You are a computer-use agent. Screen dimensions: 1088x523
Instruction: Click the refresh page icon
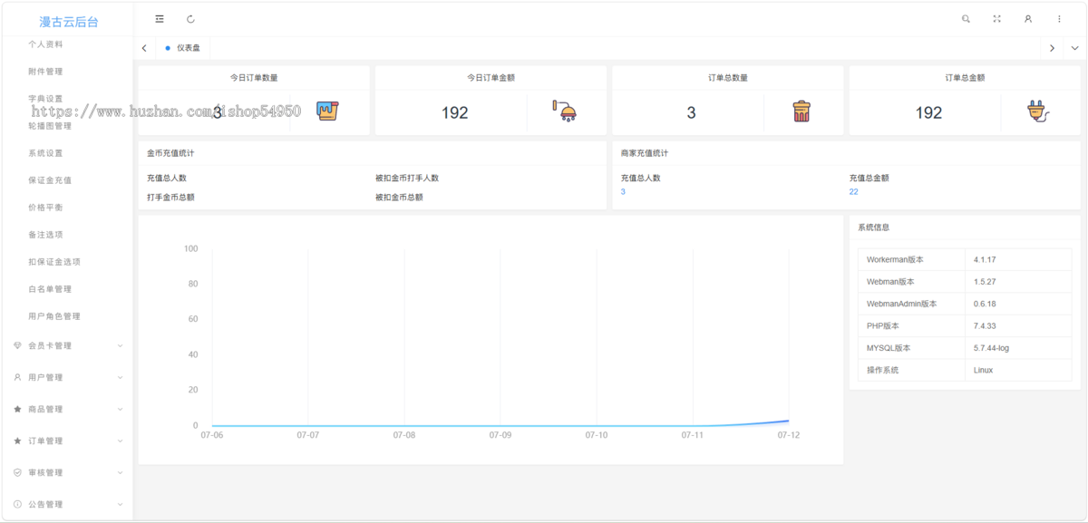coord(190,19)
